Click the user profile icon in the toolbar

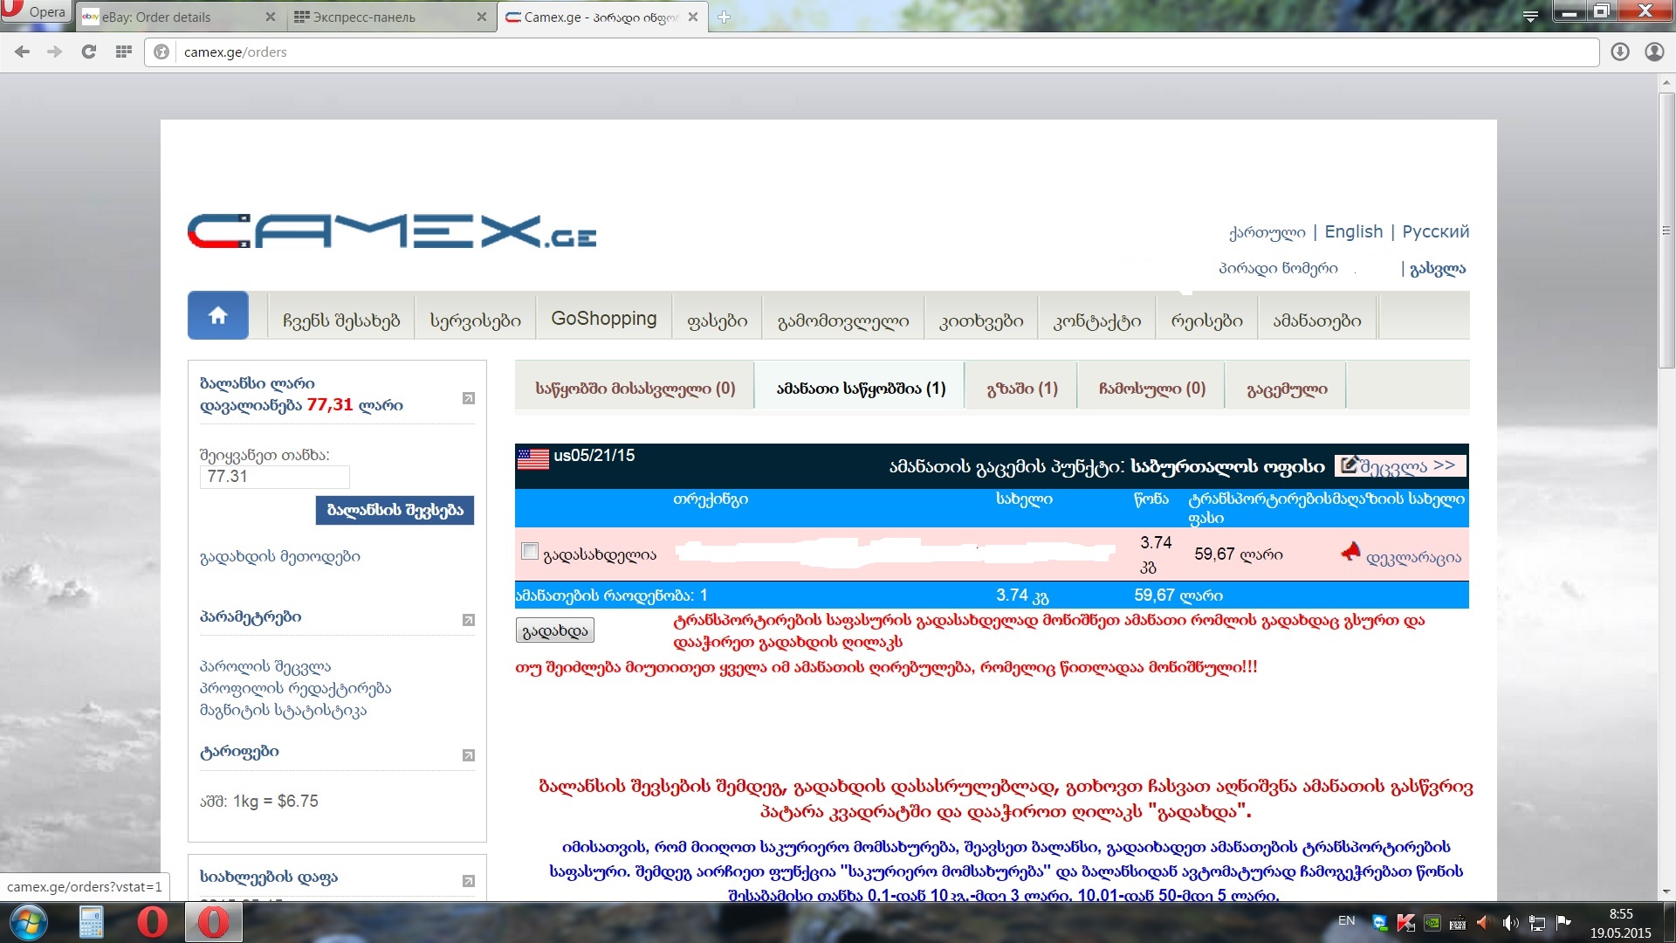[x=1653, y=52]
